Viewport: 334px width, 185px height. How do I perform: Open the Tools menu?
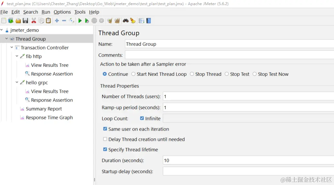tap(80, 12)
